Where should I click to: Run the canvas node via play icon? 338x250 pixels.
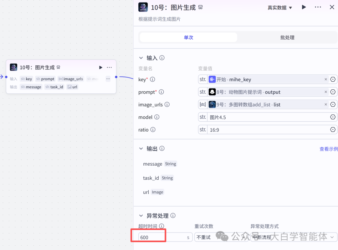click(x=100, y=67)
